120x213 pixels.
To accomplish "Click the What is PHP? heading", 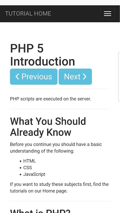I will click(40, 211).
